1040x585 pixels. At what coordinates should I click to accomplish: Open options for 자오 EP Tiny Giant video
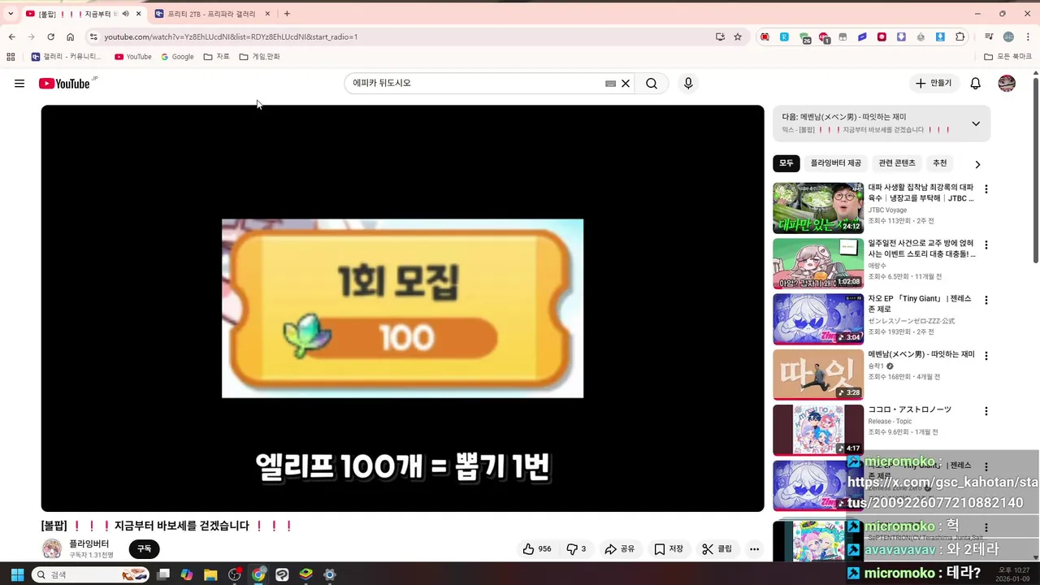point(986,300)
